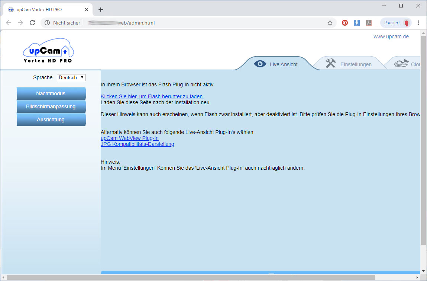Screen dimensions: 427x281
Task: Click the horizontal scrollbar thumb
Action: tap(191, 277)
